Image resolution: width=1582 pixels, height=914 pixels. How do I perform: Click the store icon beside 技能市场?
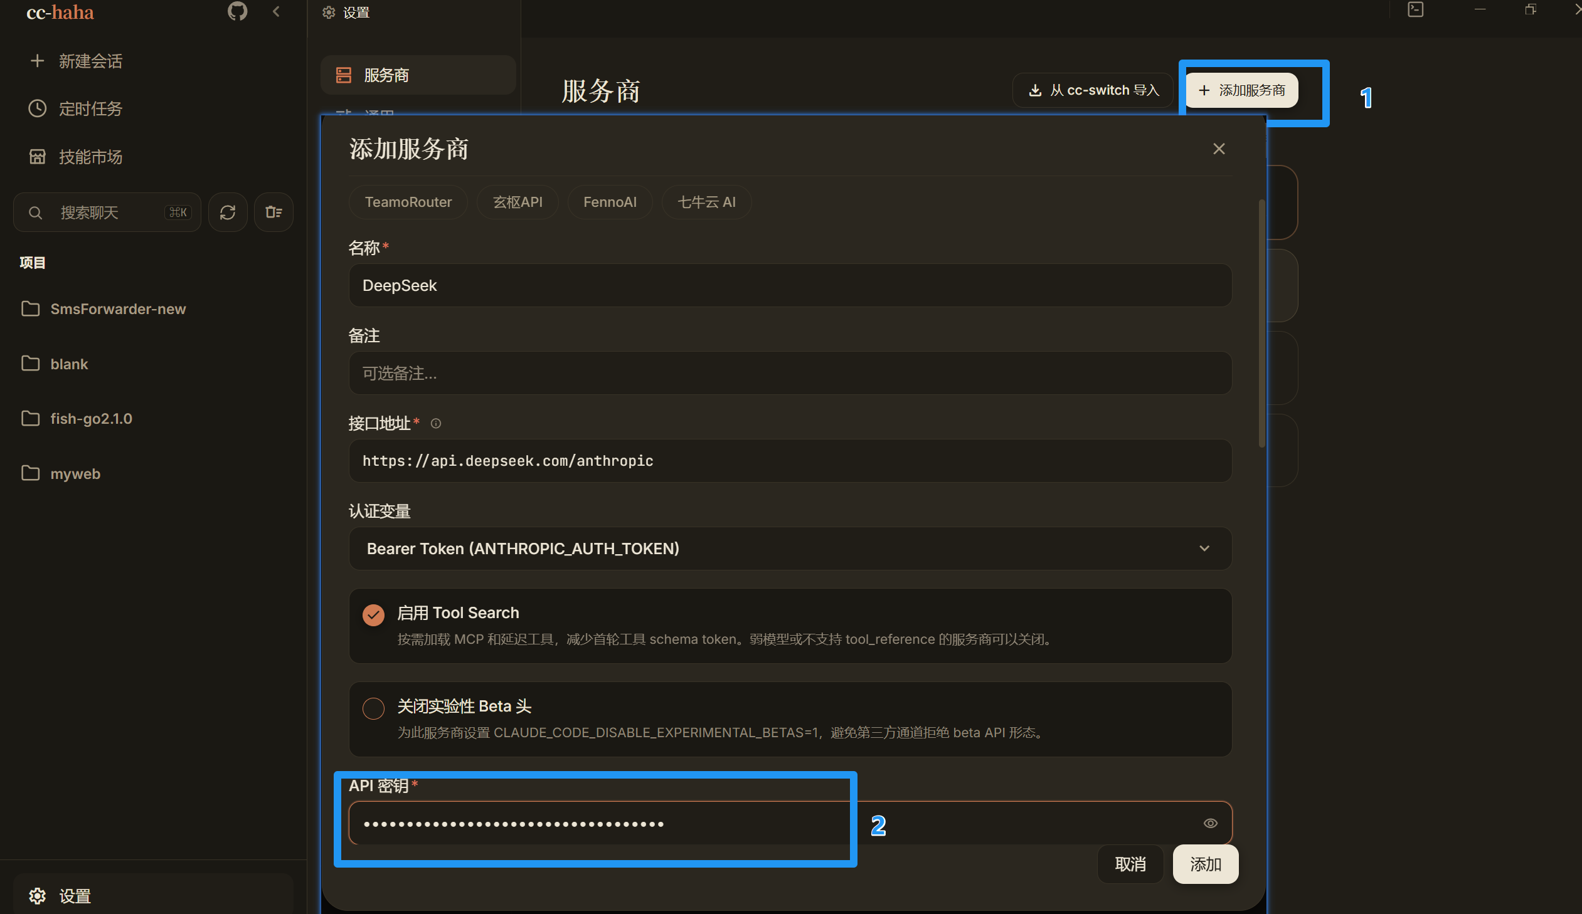click(37, 157)
